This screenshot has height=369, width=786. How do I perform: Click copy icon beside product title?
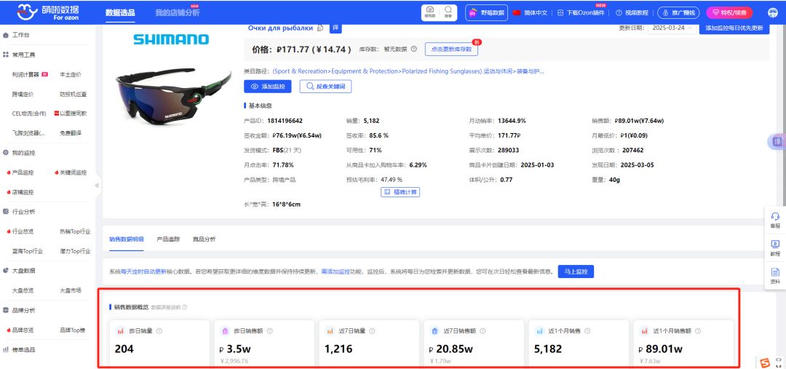pos(320,28)
